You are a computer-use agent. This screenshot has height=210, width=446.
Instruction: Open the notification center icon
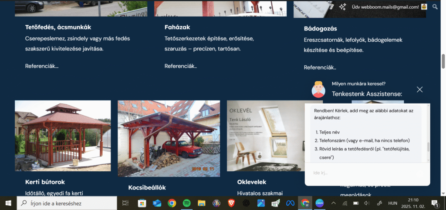[x=434, y=203]
